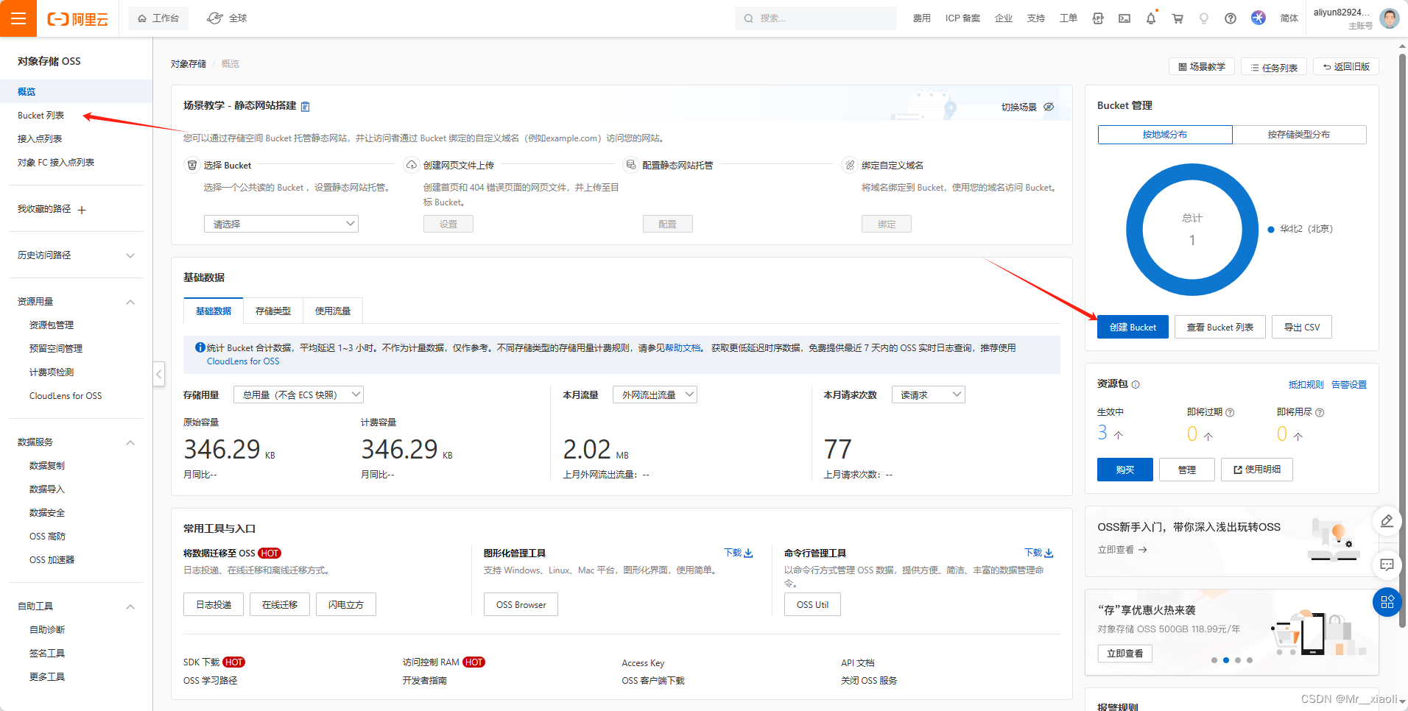Select the 基础数据 tab
This screenshot has height=711, width=1408.
(x=214, y=311)
